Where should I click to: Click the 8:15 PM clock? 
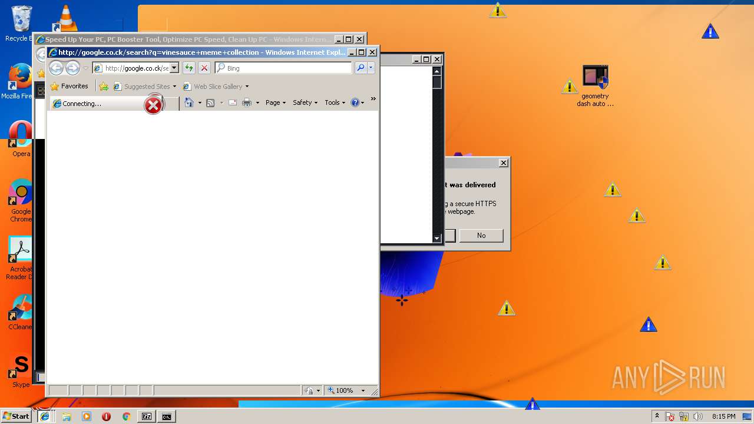pos(723,416)
